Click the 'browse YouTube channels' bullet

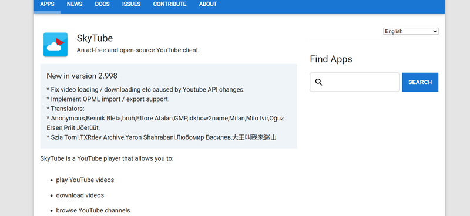(x=93, y=210)
